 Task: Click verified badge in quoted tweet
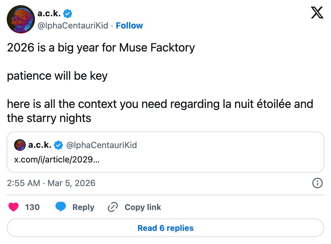59,145
